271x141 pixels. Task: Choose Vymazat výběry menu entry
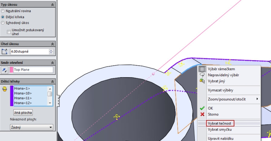(220, 90)
